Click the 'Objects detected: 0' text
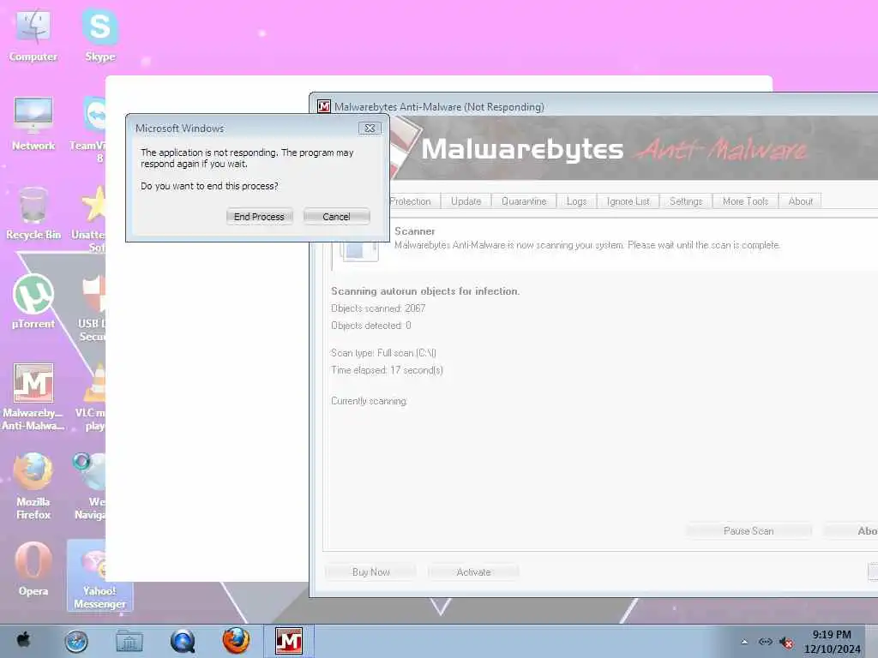 point(370,325)
